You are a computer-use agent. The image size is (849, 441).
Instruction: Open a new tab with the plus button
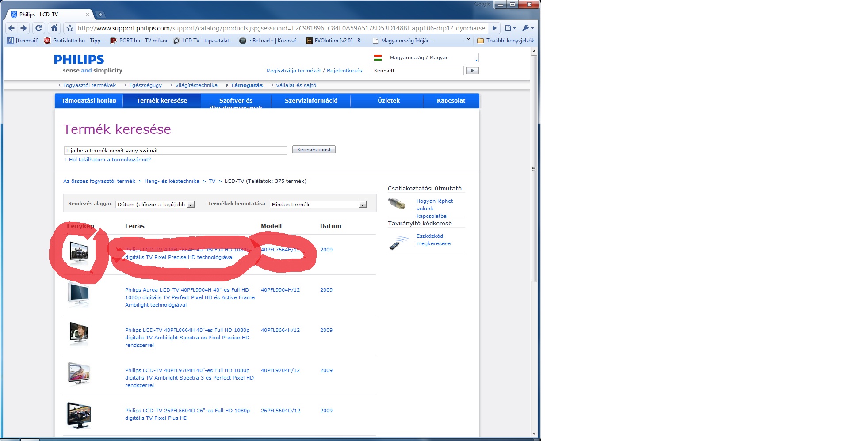click(x=100, y=15)
